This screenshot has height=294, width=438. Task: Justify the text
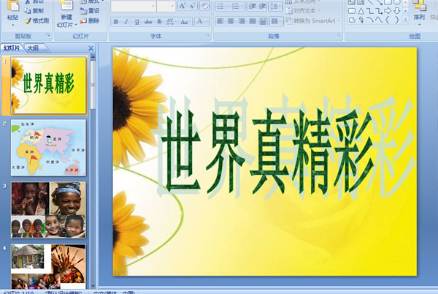[253, 21]
